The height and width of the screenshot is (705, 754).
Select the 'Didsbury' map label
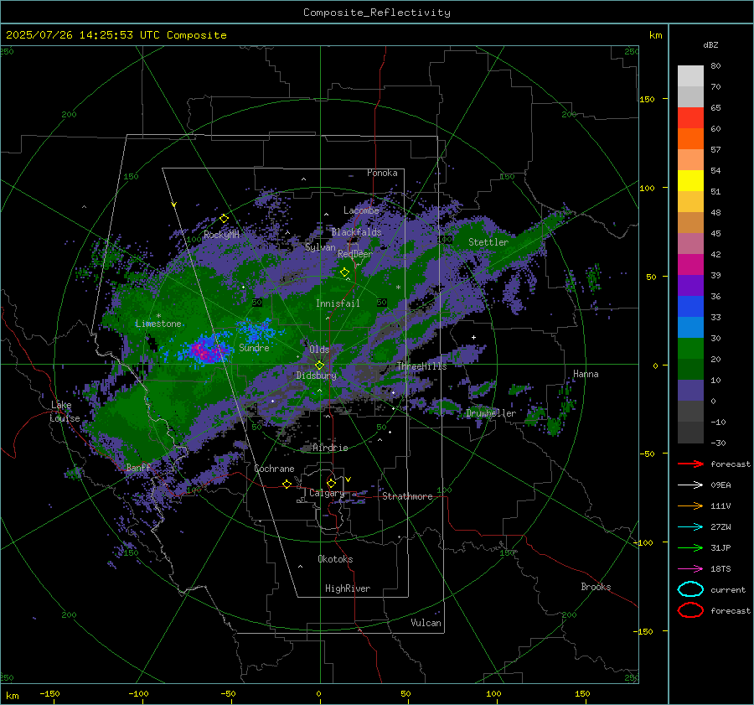coord(316,376)
